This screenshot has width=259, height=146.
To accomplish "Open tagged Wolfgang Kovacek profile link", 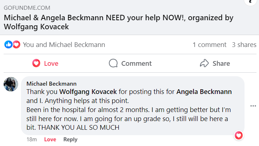I will [88, 92].
